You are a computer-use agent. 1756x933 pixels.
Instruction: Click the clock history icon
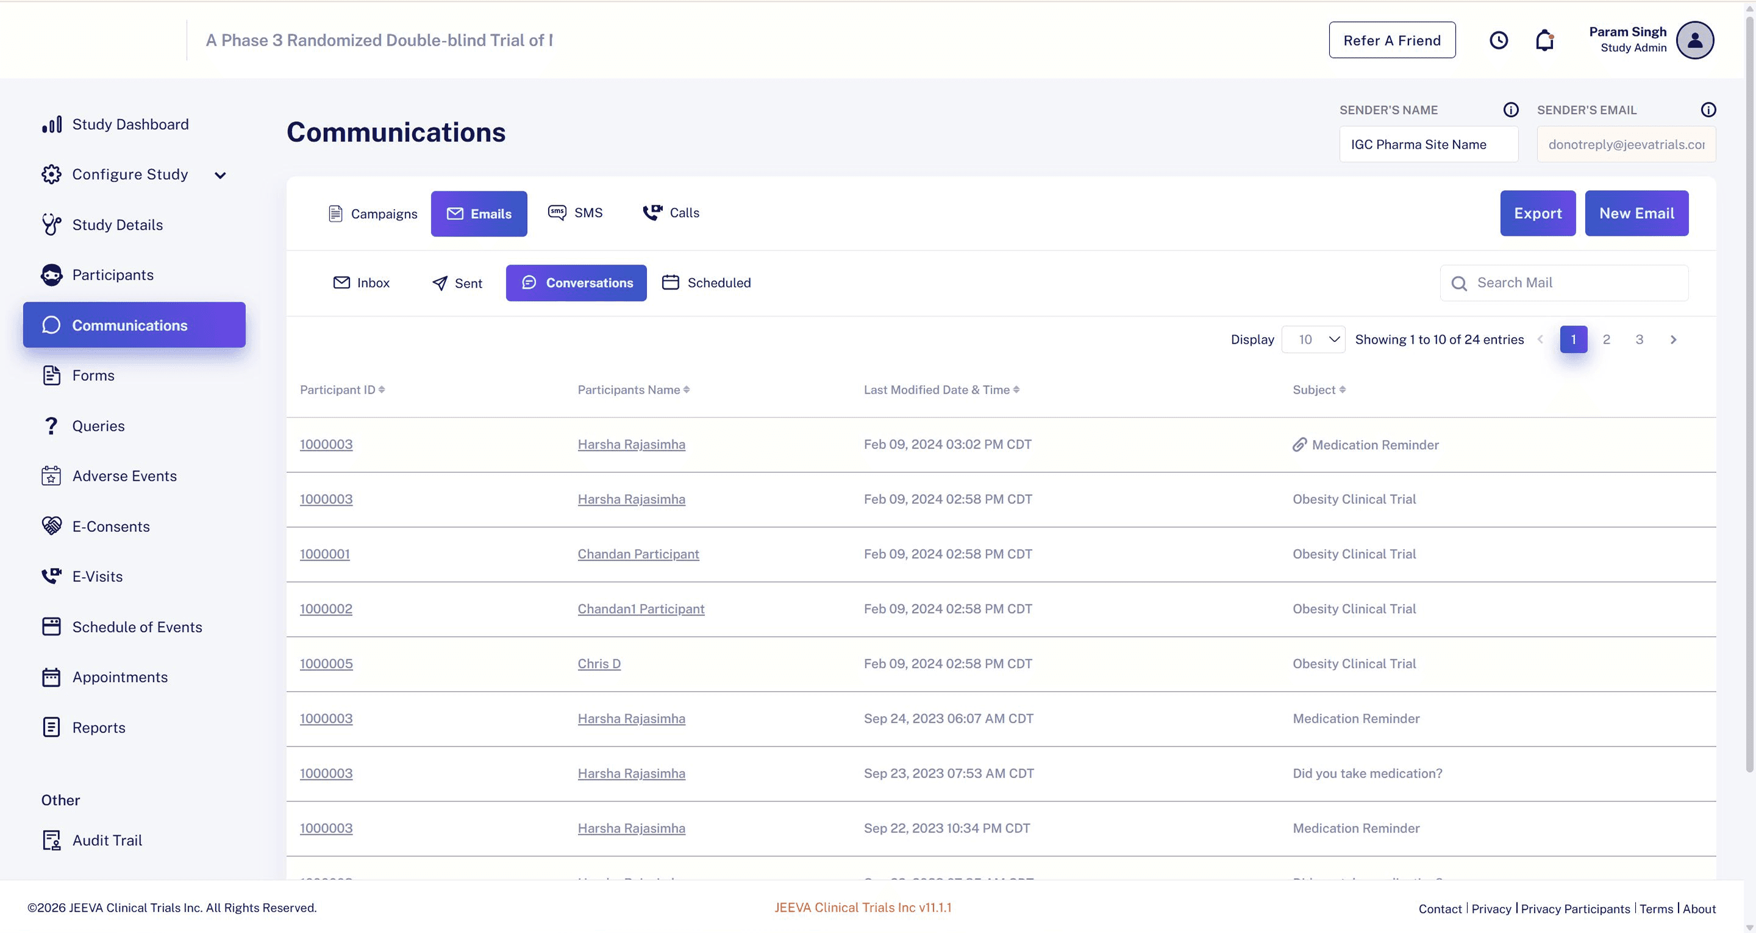click(x=1498, y=40)
